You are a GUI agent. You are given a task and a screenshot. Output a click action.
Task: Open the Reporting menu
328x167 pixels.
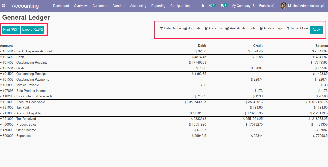pyautogui.click(x=158, y=6)
